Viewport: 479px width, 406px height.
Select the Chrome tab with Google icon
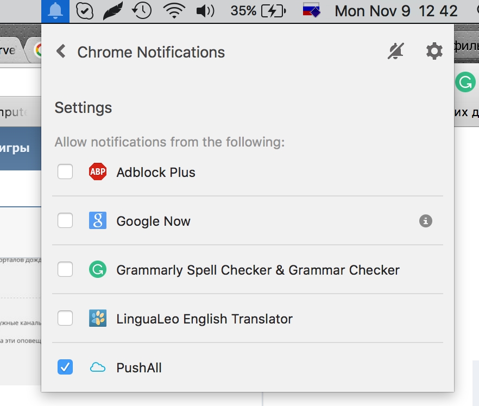(x=33, y=50)
